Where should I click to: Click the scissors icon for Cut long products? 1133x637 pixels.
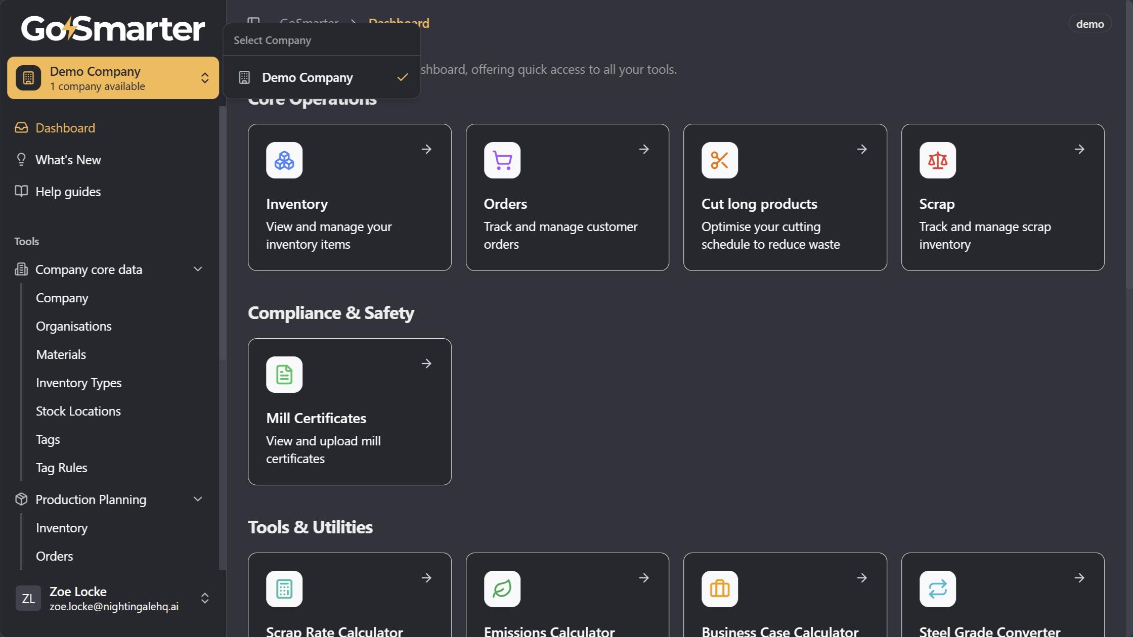(x=719, y=160)
